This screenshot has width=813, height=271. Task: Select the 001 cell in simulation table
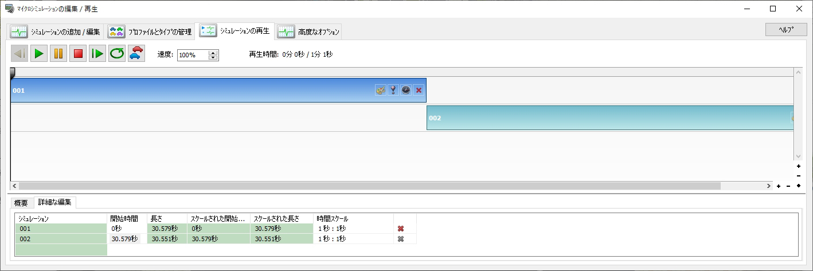[62, 229]
